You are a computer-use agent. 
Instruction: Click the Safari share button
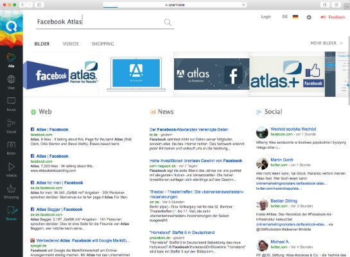pos(325,4)
